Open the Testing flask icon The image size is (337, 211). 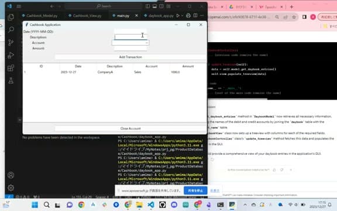coord(11,80)
